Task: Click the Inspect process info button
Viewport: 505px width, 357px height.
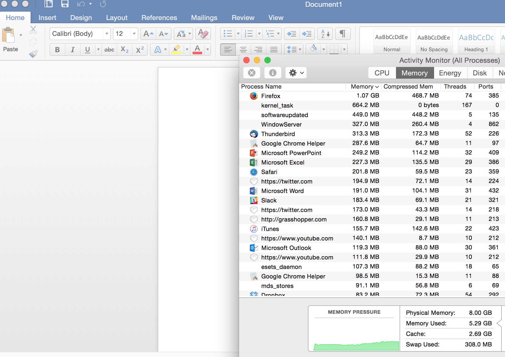Action: click(x=273, y=73)
